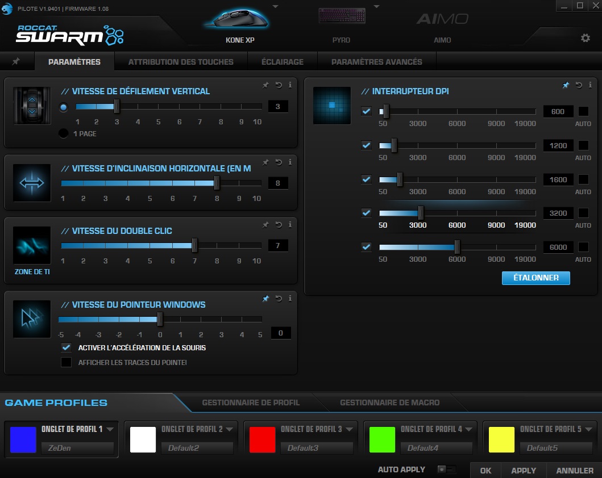Disable Activer l'accélération de la souris checkbox
This screenshot has height=478, width=602.
(67, 347)
